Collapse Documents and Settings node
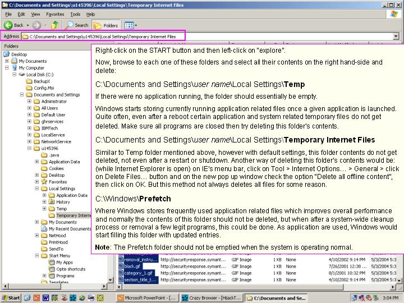Viewport: 404px width, 303px height. 22,95
